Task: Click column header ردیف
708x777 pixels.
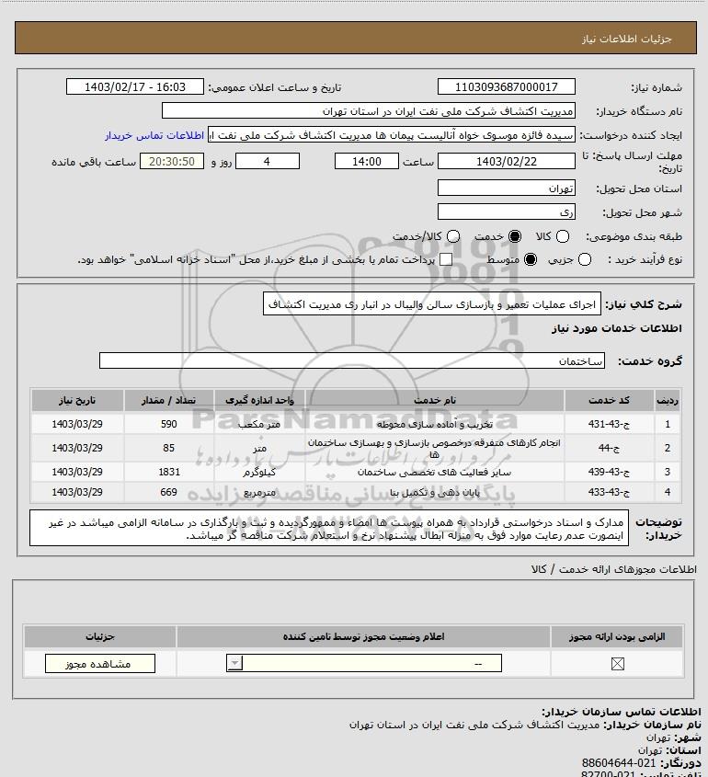Action: pyautogui.click(x=668, y=400)
